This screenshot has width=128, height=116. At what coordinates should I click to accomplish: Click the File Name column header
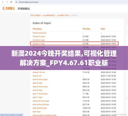click(37, 29)
